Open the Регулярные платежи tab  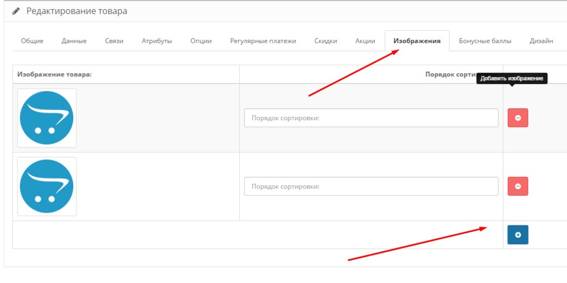[263, 41]
